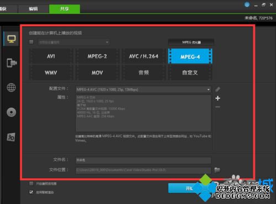Click the file name input field

(x=143, y=160)
